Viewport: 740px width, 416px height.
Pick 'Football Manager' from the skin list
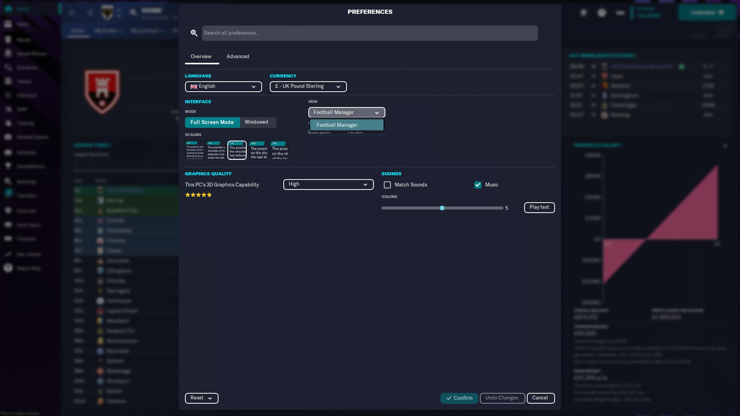click(347, 125)
